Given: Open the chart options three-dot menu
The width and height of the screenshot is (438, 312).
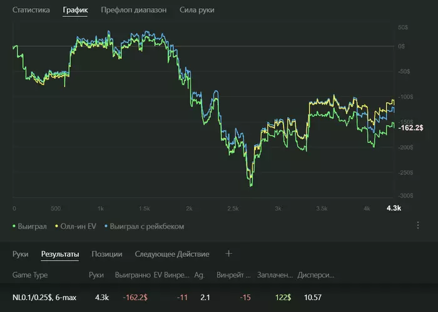Looking at the screenshot, I should 418,226.
